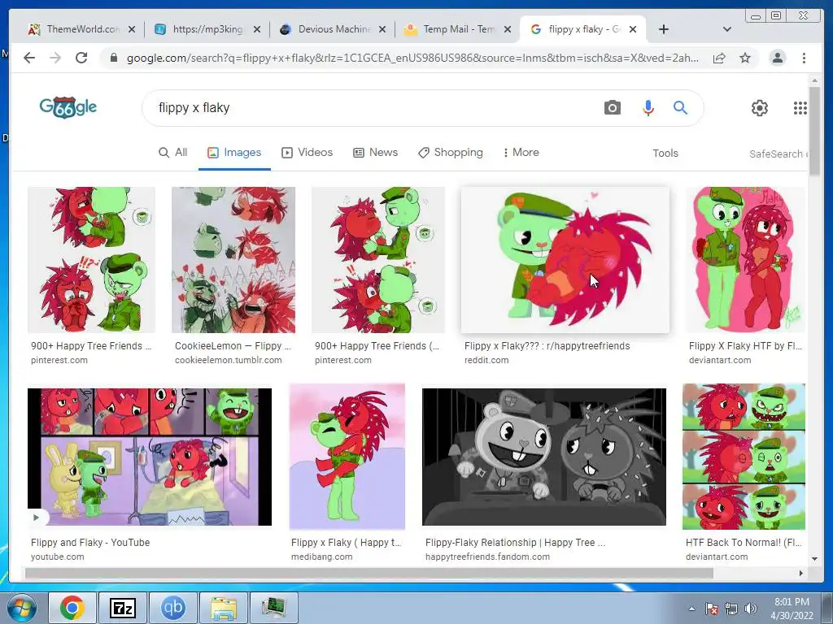Open the first pinterest.com Happy Tree Friends image

[91, 259]
